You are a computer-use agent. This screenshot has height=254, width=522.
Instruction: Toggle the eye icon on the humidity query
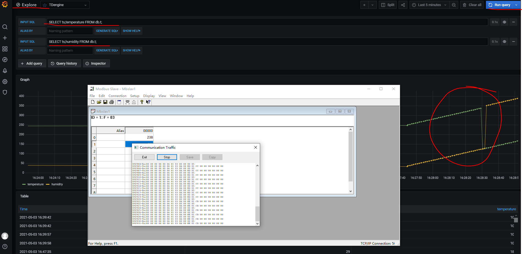pos(504,42)
